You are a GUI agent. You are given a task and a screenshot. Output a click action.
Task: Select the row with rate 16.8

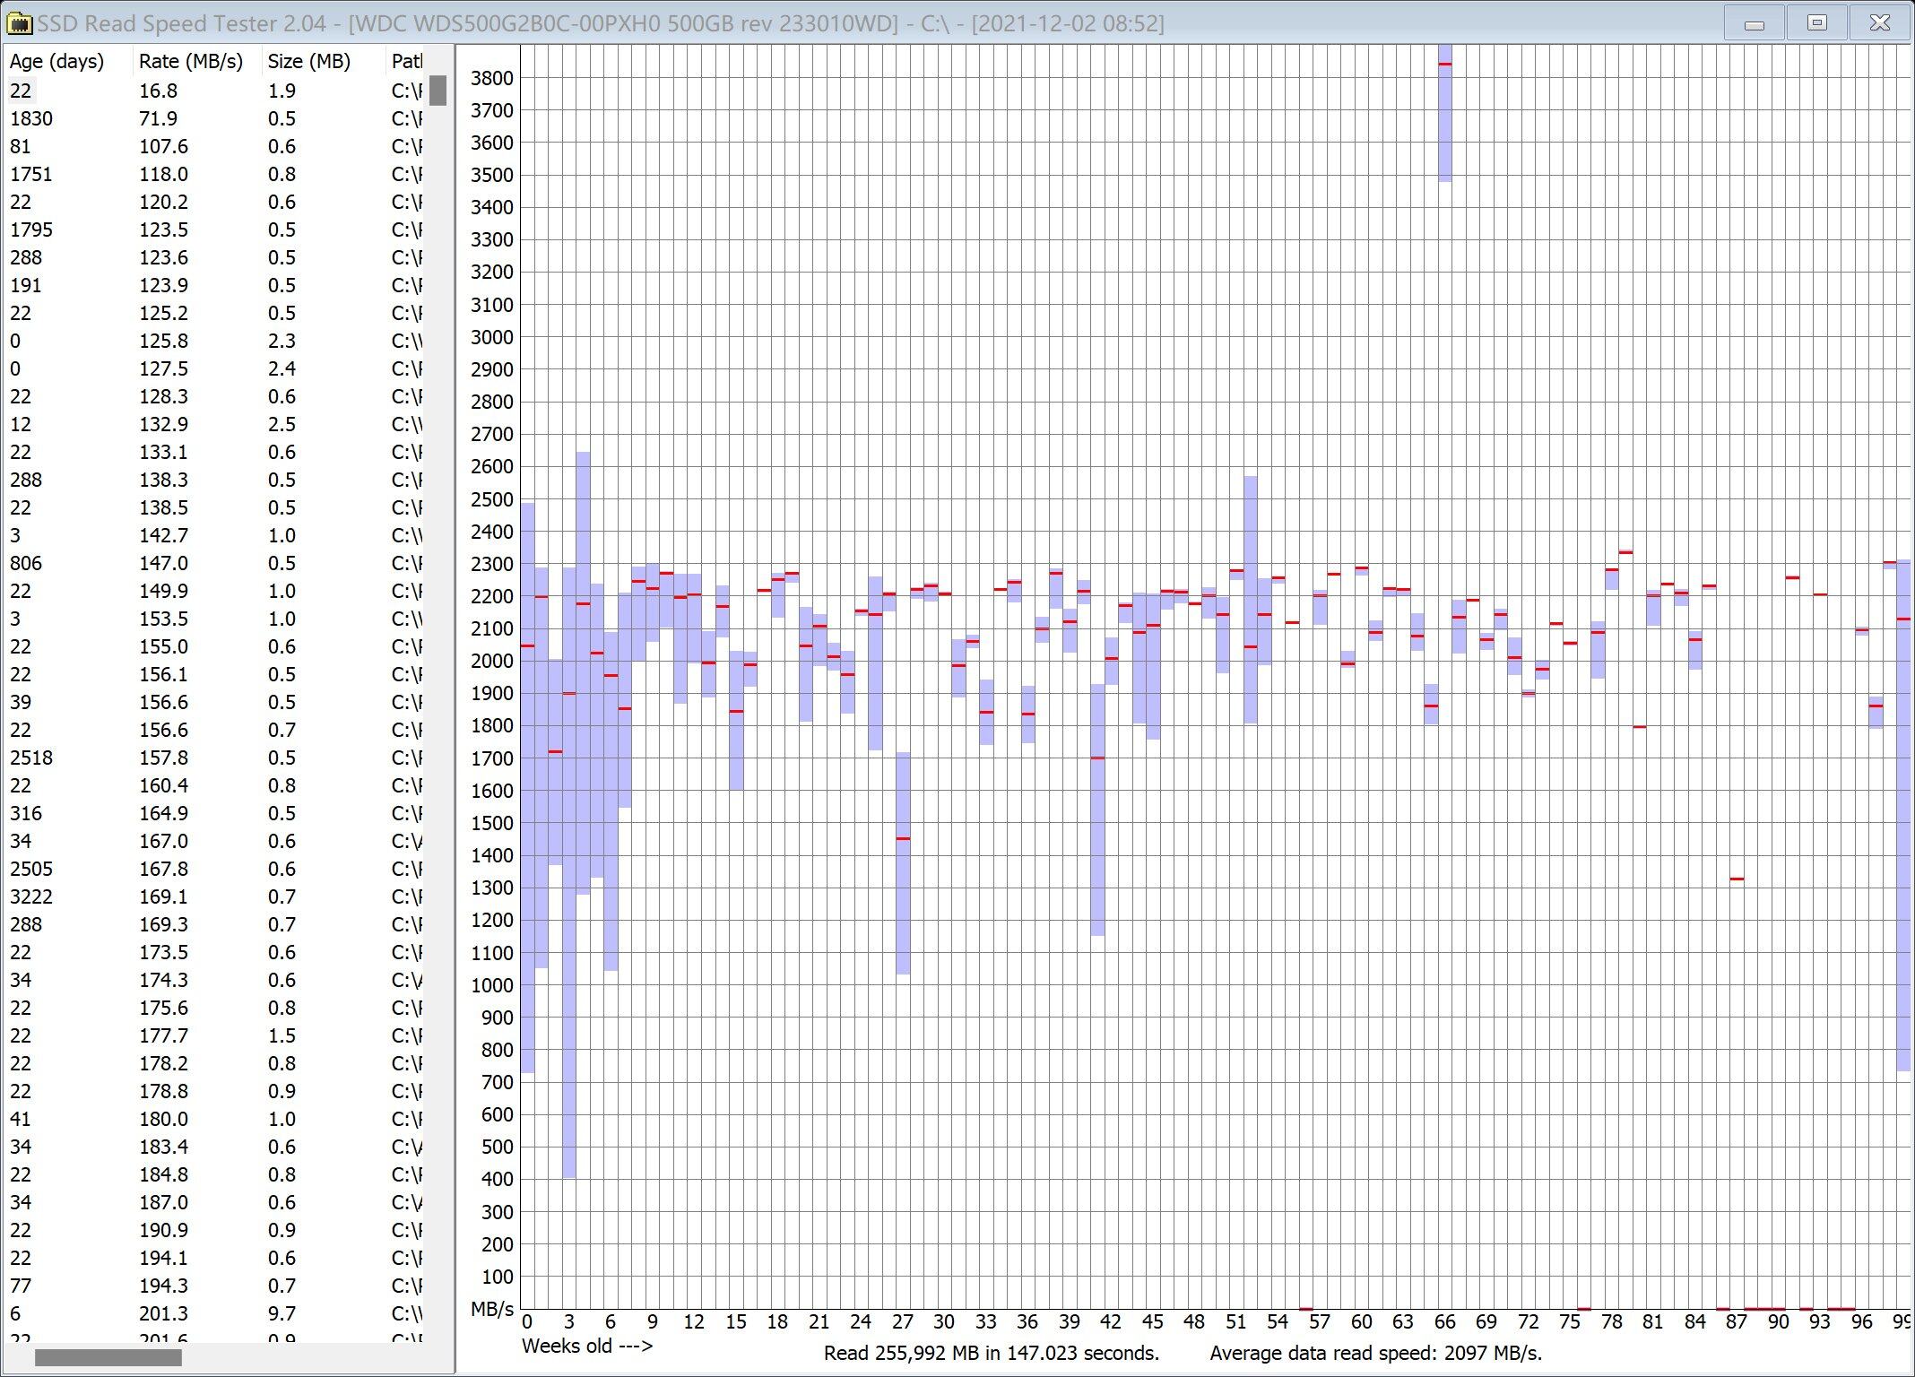pyautogui.click(x=214, y=91)
